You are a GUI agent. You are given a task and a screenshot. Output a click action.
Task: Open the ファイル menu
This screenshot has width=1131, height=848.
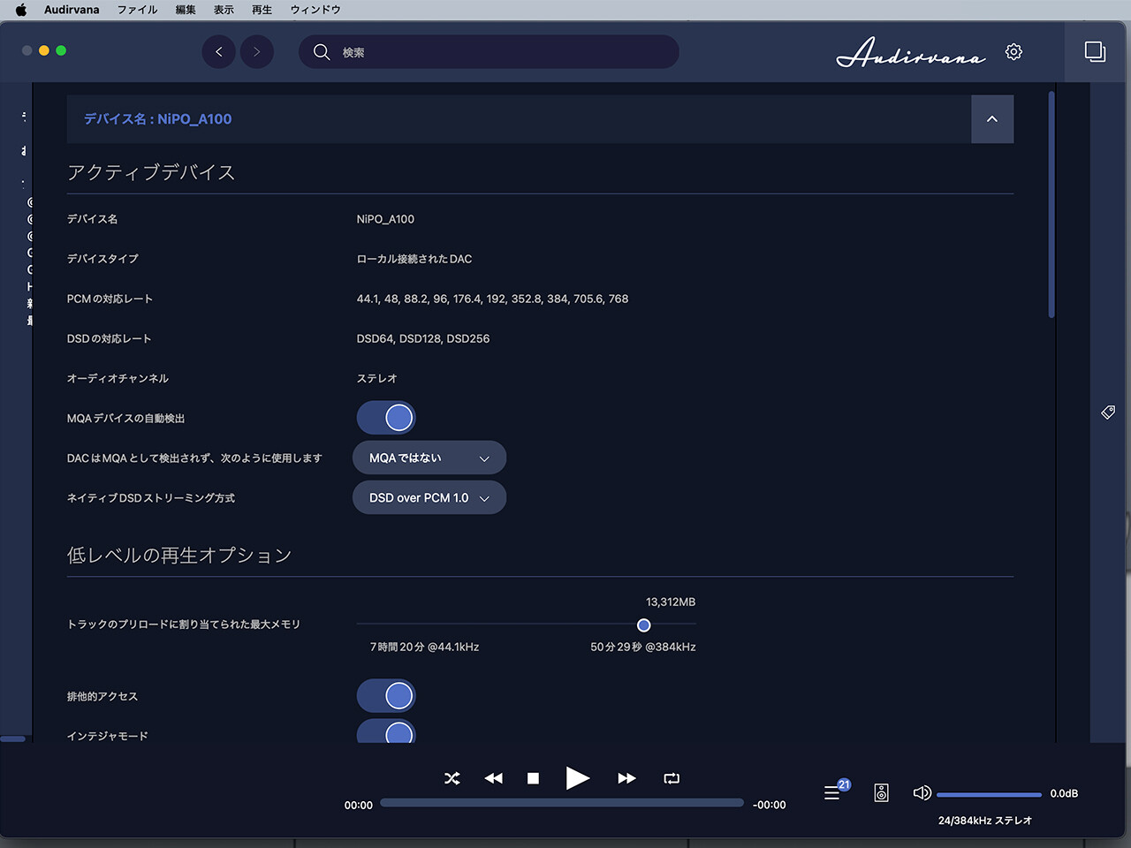point(137,10)
